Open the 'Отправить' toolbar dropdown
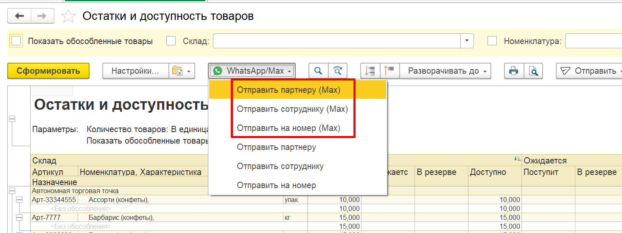 tap(591, 71)
